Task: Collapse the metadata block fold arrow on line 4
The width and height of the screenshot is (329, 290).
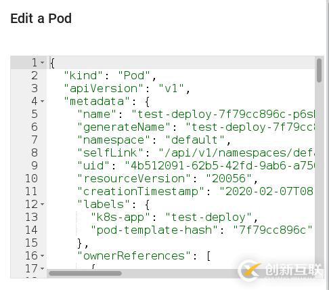Action: coord(43,101)
